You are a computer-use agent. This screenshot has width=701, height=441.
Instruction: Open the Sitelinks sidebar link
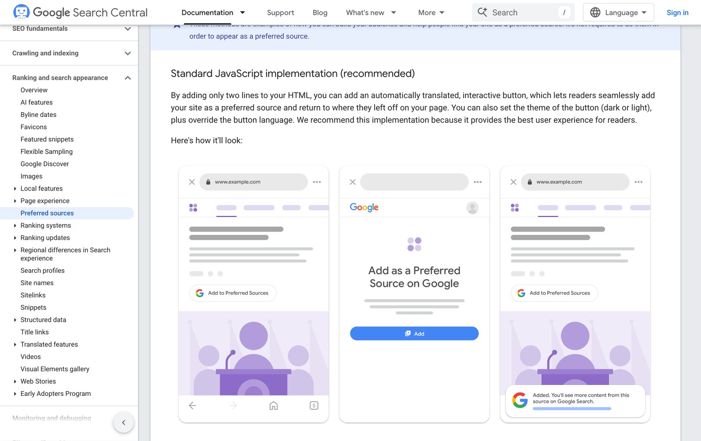pos(33,295)
